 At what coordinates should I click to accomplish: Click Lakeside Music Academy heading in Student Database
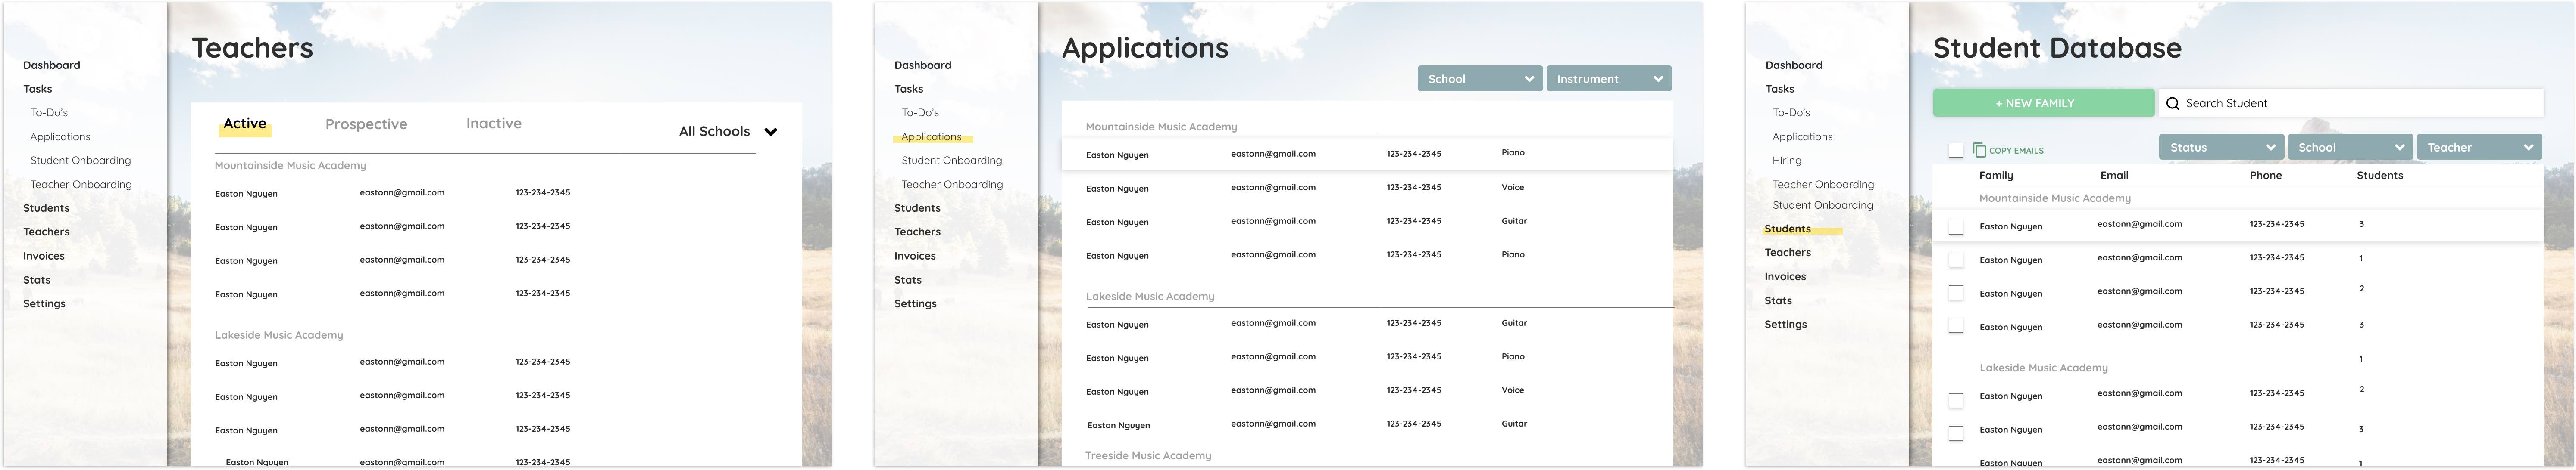click(2044, 368)
